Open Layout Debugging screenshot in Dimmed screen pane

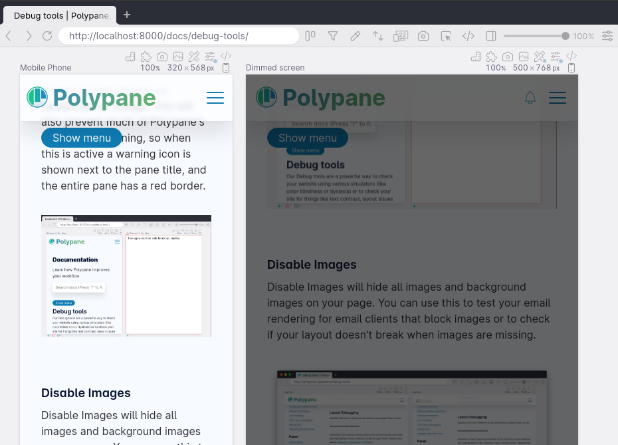(412, 408)
